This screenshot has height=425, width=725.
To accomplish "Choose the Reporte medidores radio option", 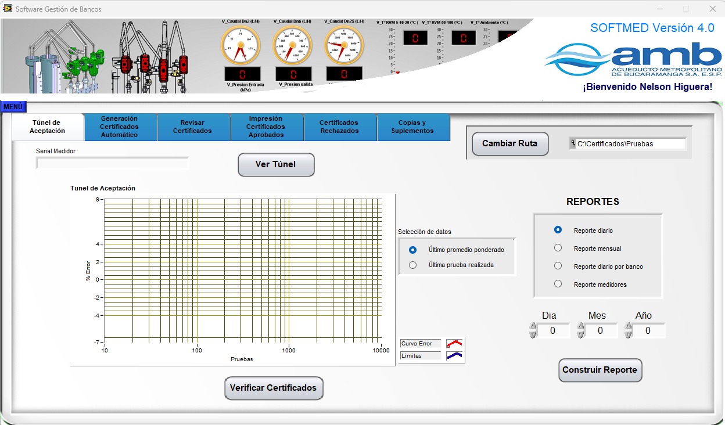I will pyautogui.click(x=558, y=284).
